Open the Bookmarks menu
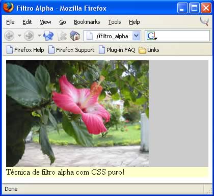Image resolution: width=214 pixels, height=196 pixels. 87,22
